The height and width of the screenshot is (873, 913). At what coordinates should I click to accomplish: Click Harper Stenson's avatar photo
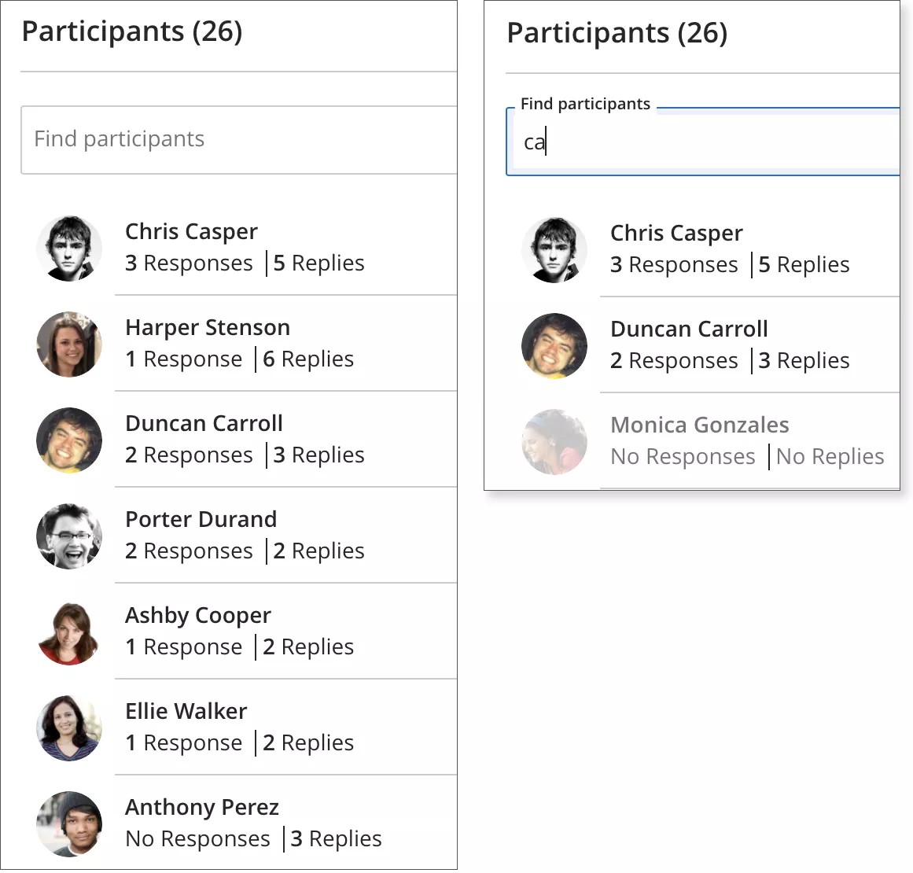[x=69, y=344]
